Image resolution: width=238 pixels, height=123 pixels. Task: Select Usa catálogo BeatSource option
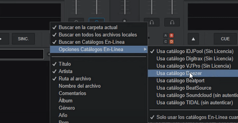point(193,88)
